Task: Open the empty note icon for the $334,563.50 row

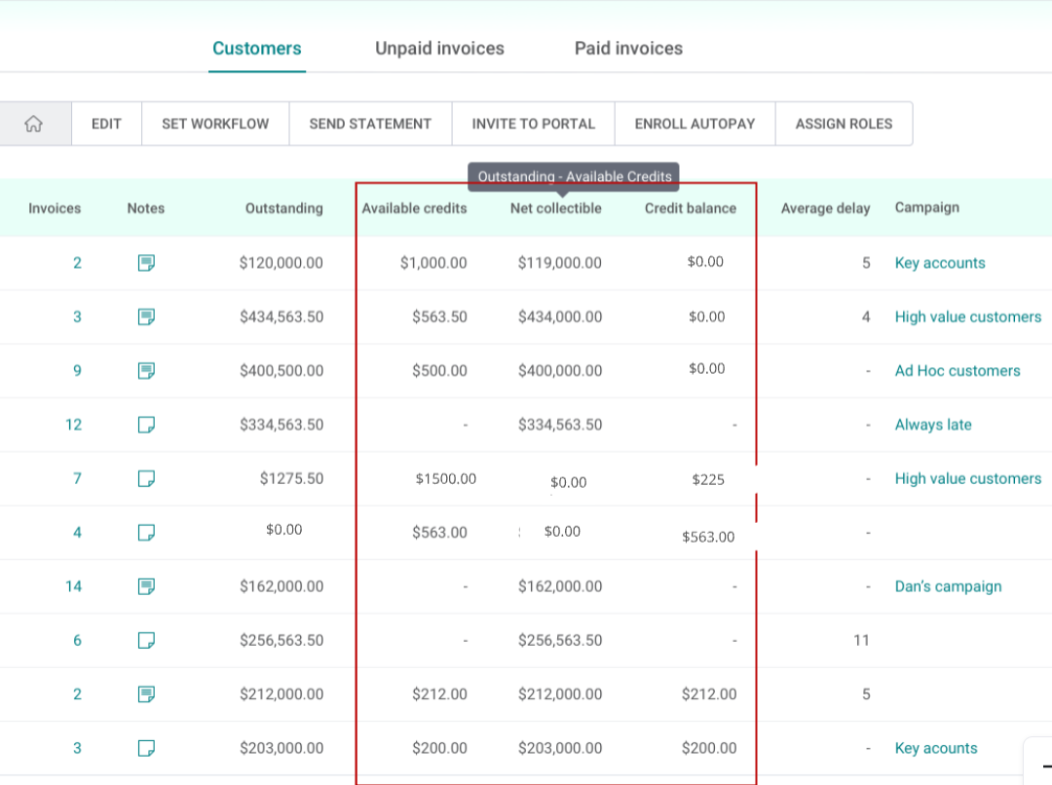Action: (146, 425)
